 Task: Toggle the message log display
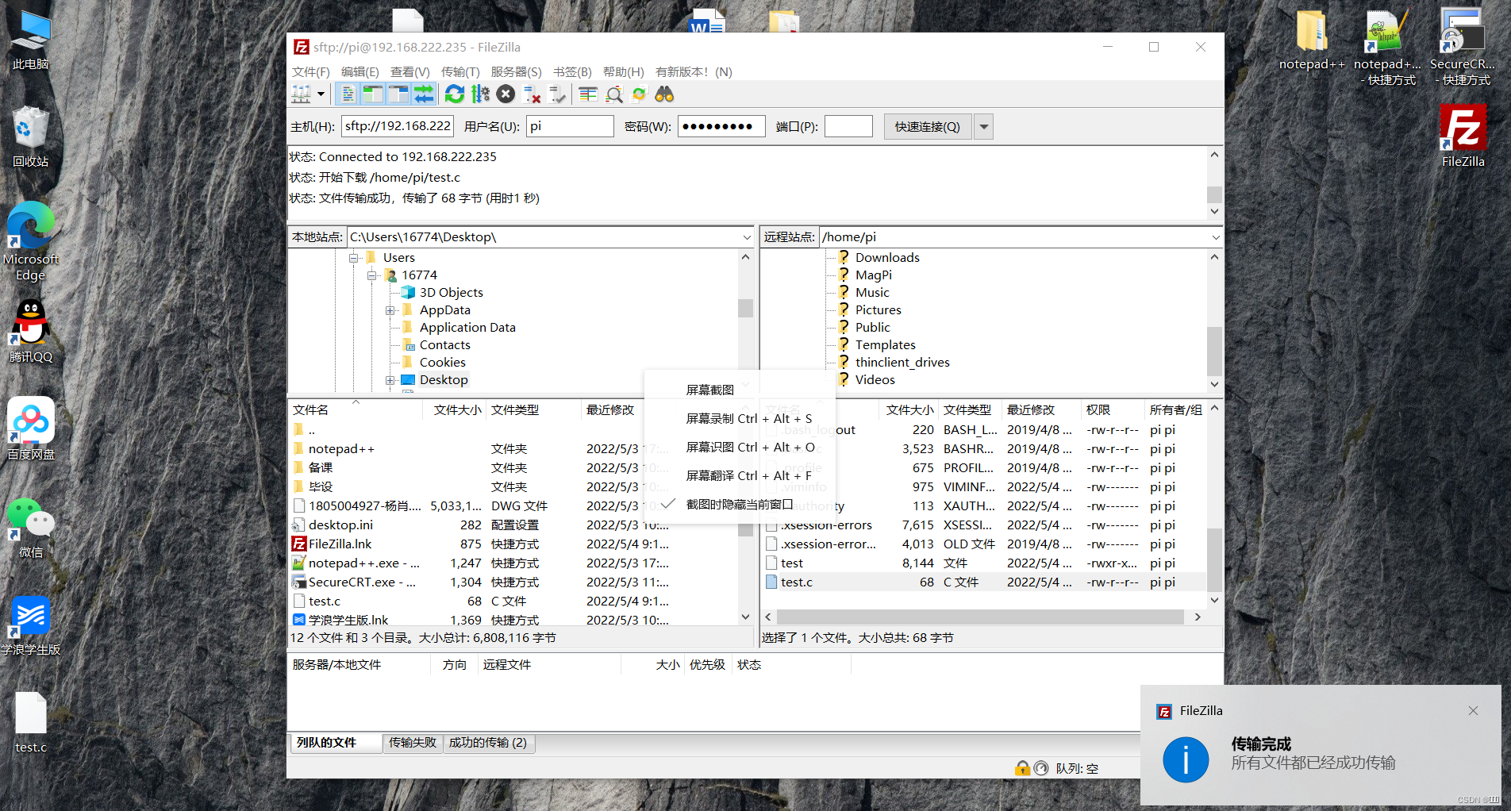[348, 94]
